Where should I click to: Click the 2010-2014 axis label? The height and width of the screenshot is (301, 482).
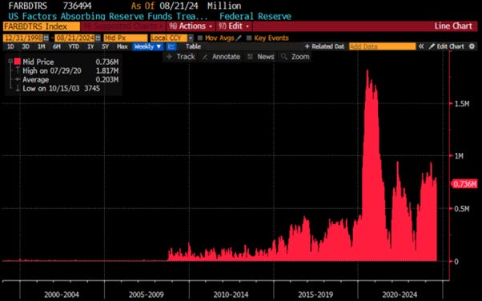pyautogui.click(x=231, y=295)
